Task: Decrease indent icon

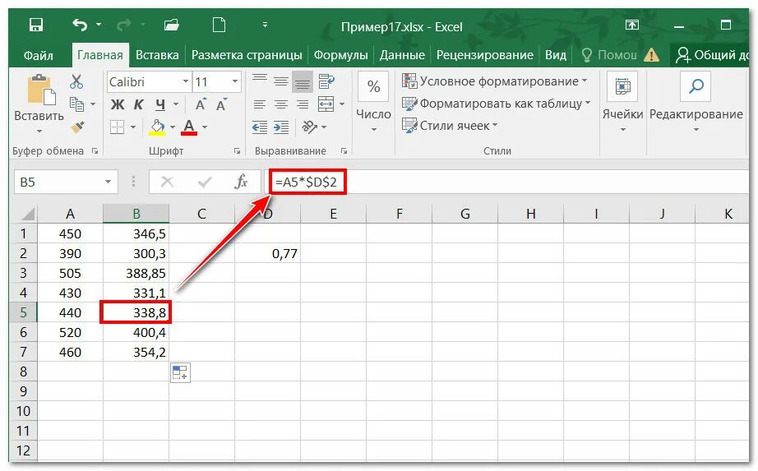Action: coord(260,127)
